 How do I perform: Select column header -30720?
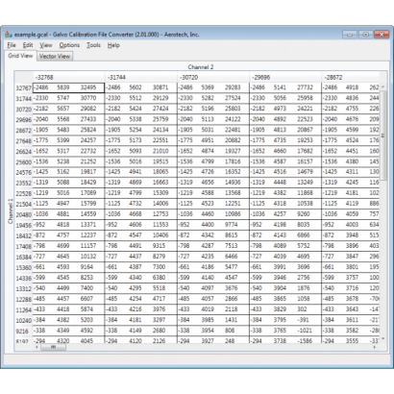click(213, 77)
